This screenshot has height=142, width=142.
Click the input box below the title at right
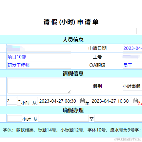pyautogui.click(x=139, y=31)
